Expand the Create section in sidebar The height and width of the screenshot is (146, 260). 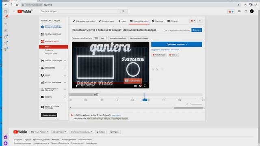tap(65, 97)
